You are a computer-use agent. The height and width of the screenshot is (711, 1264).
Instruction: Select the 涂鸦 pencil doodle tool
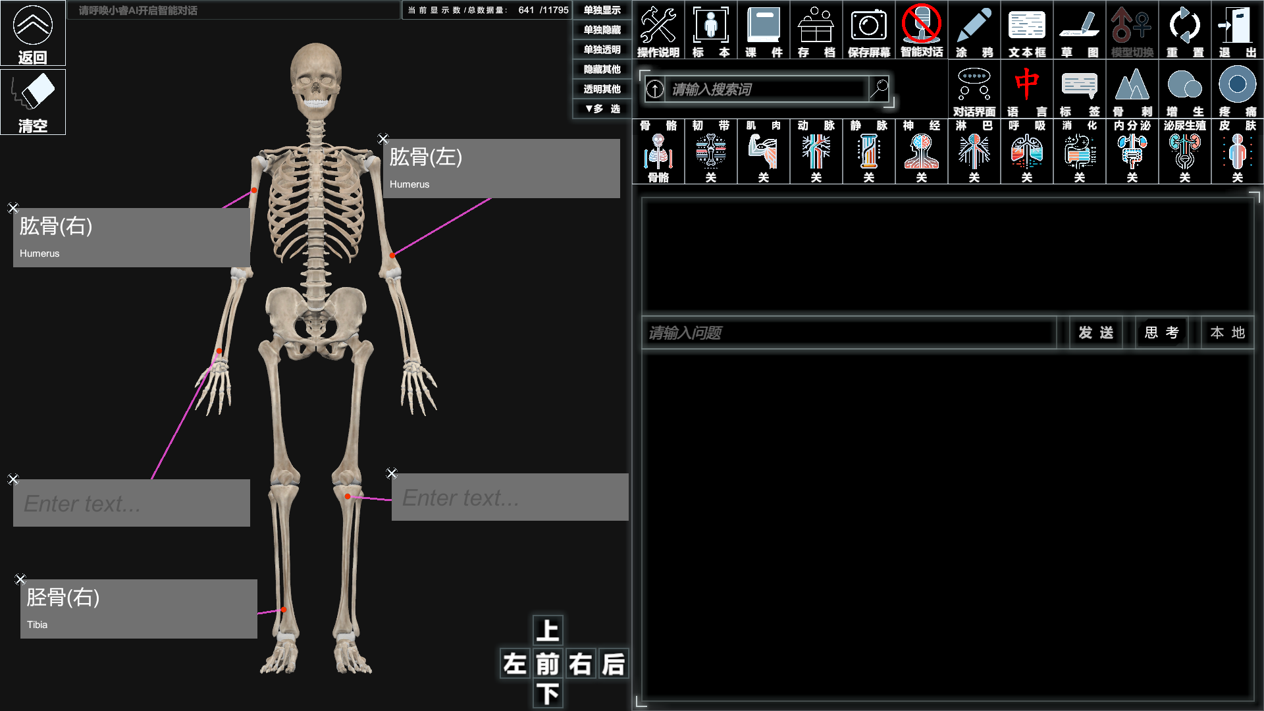point(974,30)
